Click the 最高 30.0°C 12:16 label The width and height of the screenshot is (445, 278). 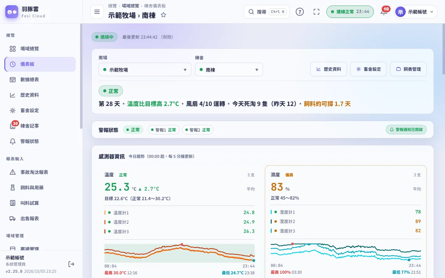(121, 273)
